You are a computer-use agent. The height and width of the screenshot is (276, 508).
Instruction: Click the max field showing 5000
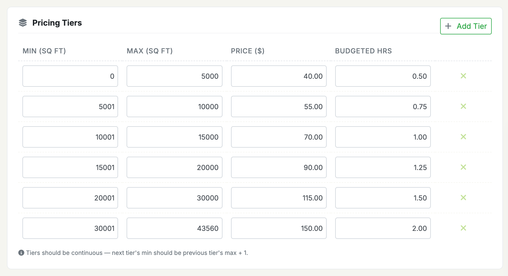coord(174,76)
